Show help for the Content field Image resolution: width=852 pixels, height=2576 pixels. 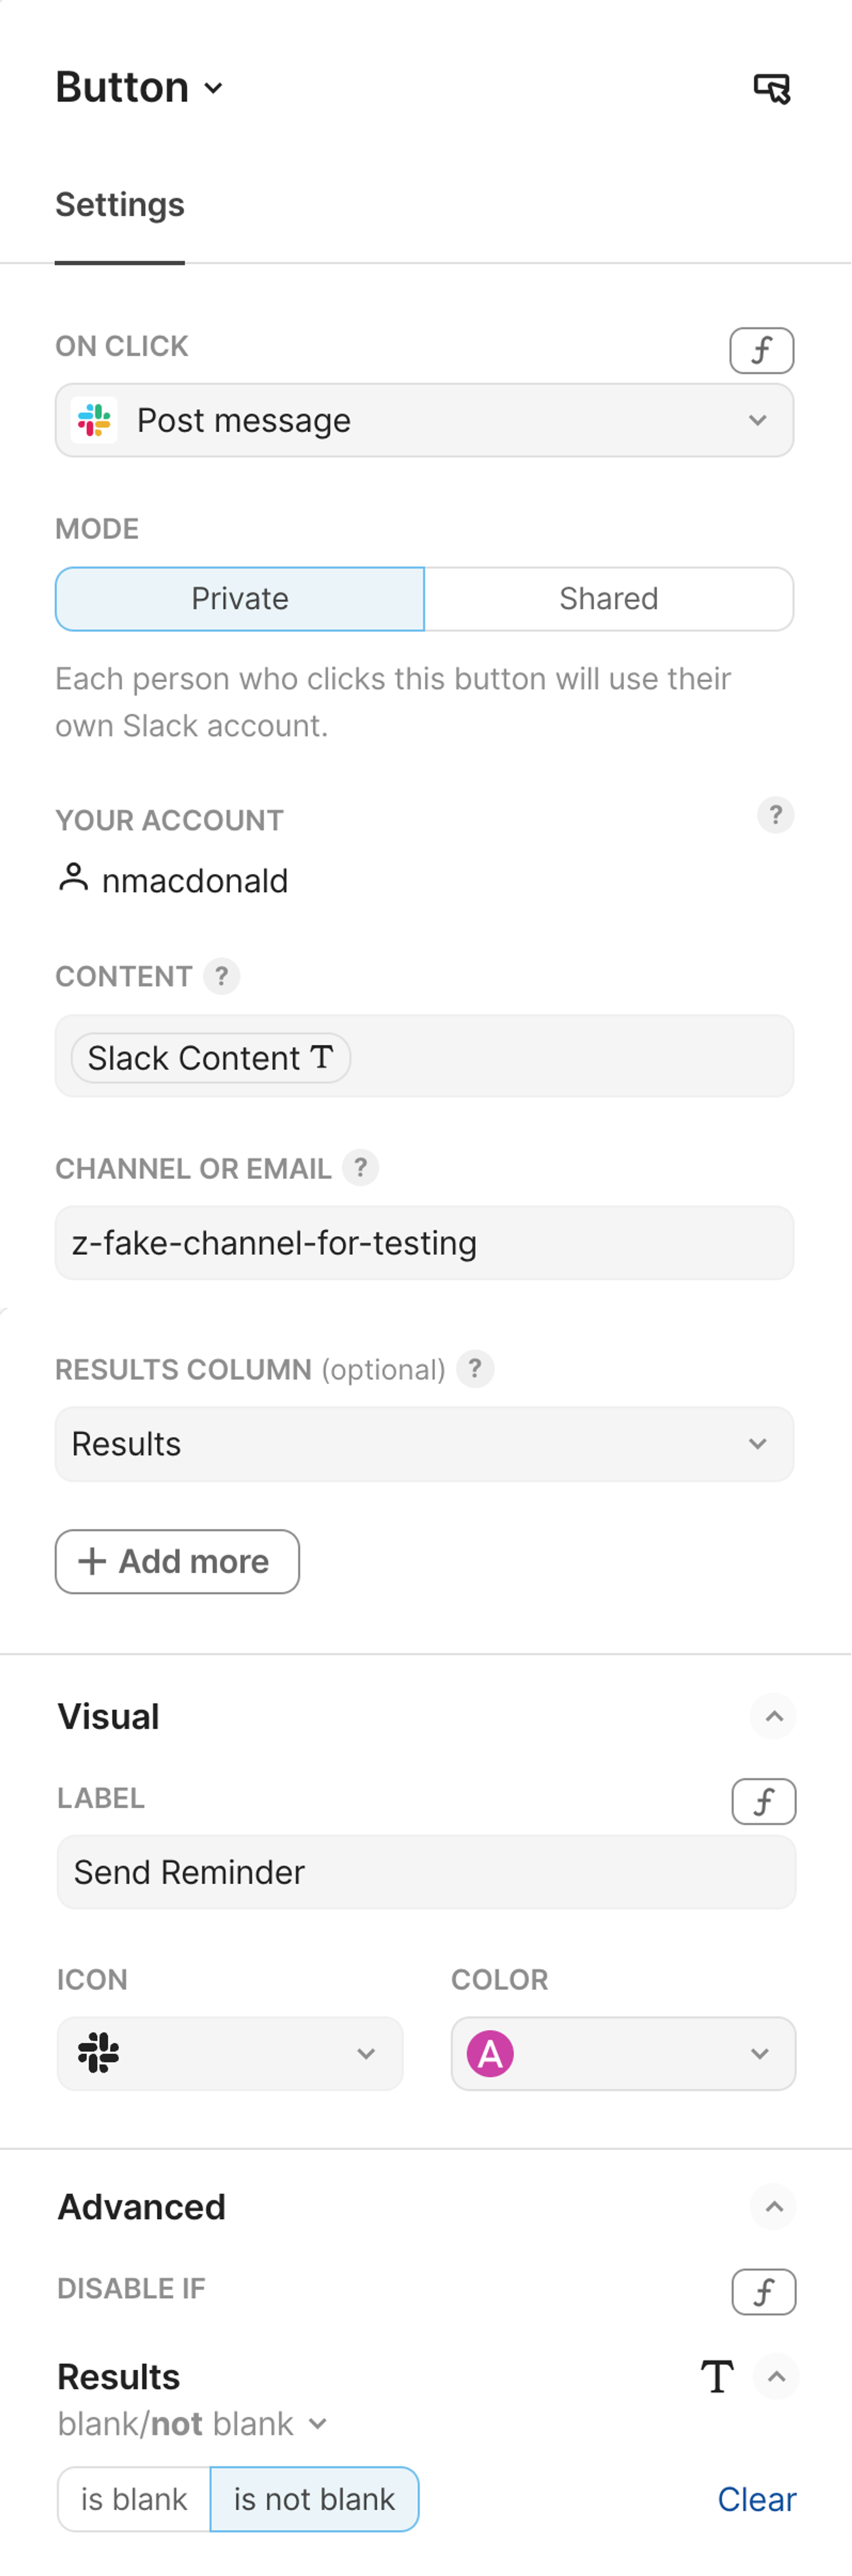coord(222,976)
